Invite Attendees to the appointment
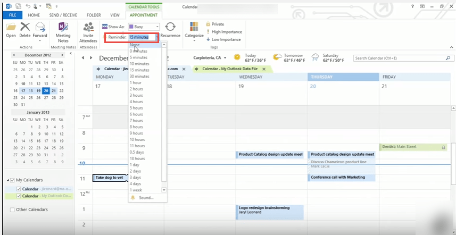 coord(88,32)
